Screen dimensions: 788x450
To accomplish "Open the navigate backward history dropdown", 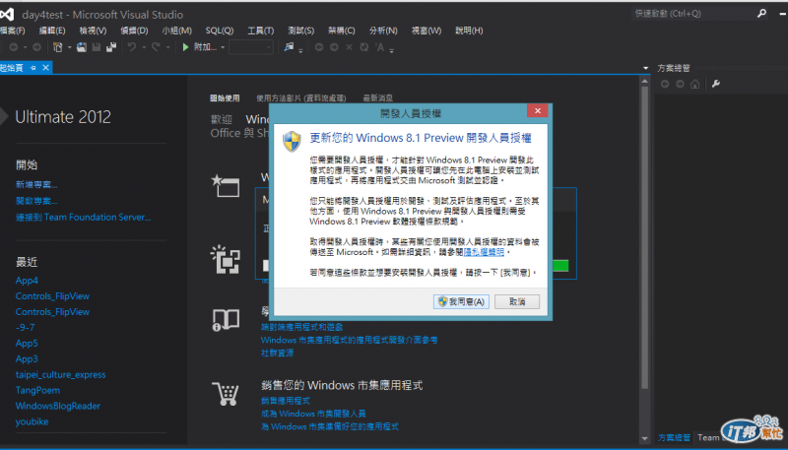I will (x=25, y=47).
